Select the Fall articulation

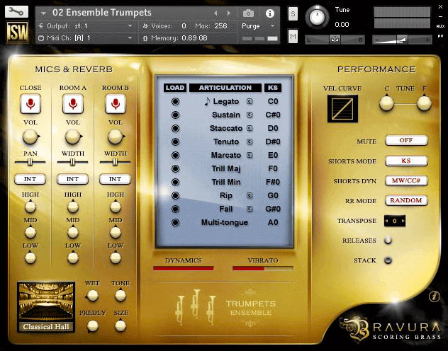(225, 209)
